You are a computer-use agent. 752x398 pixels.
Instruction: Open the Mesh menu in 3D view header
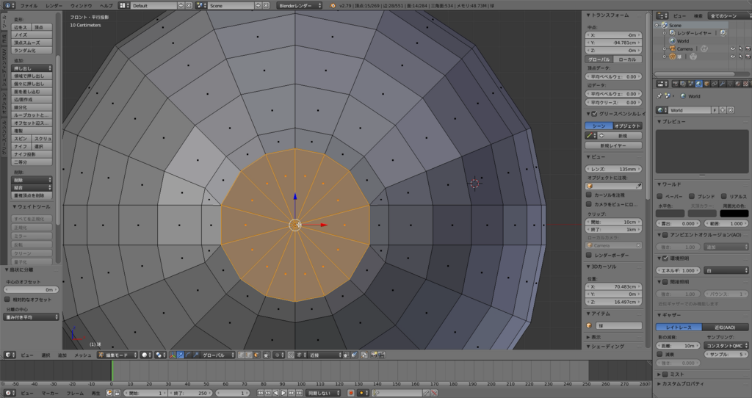click(82, 355)
